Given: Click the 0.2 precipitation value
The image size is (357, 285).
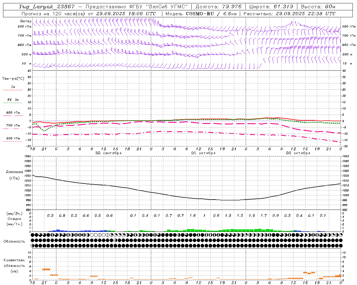Looking at the screenshot, I should [74, 215].
